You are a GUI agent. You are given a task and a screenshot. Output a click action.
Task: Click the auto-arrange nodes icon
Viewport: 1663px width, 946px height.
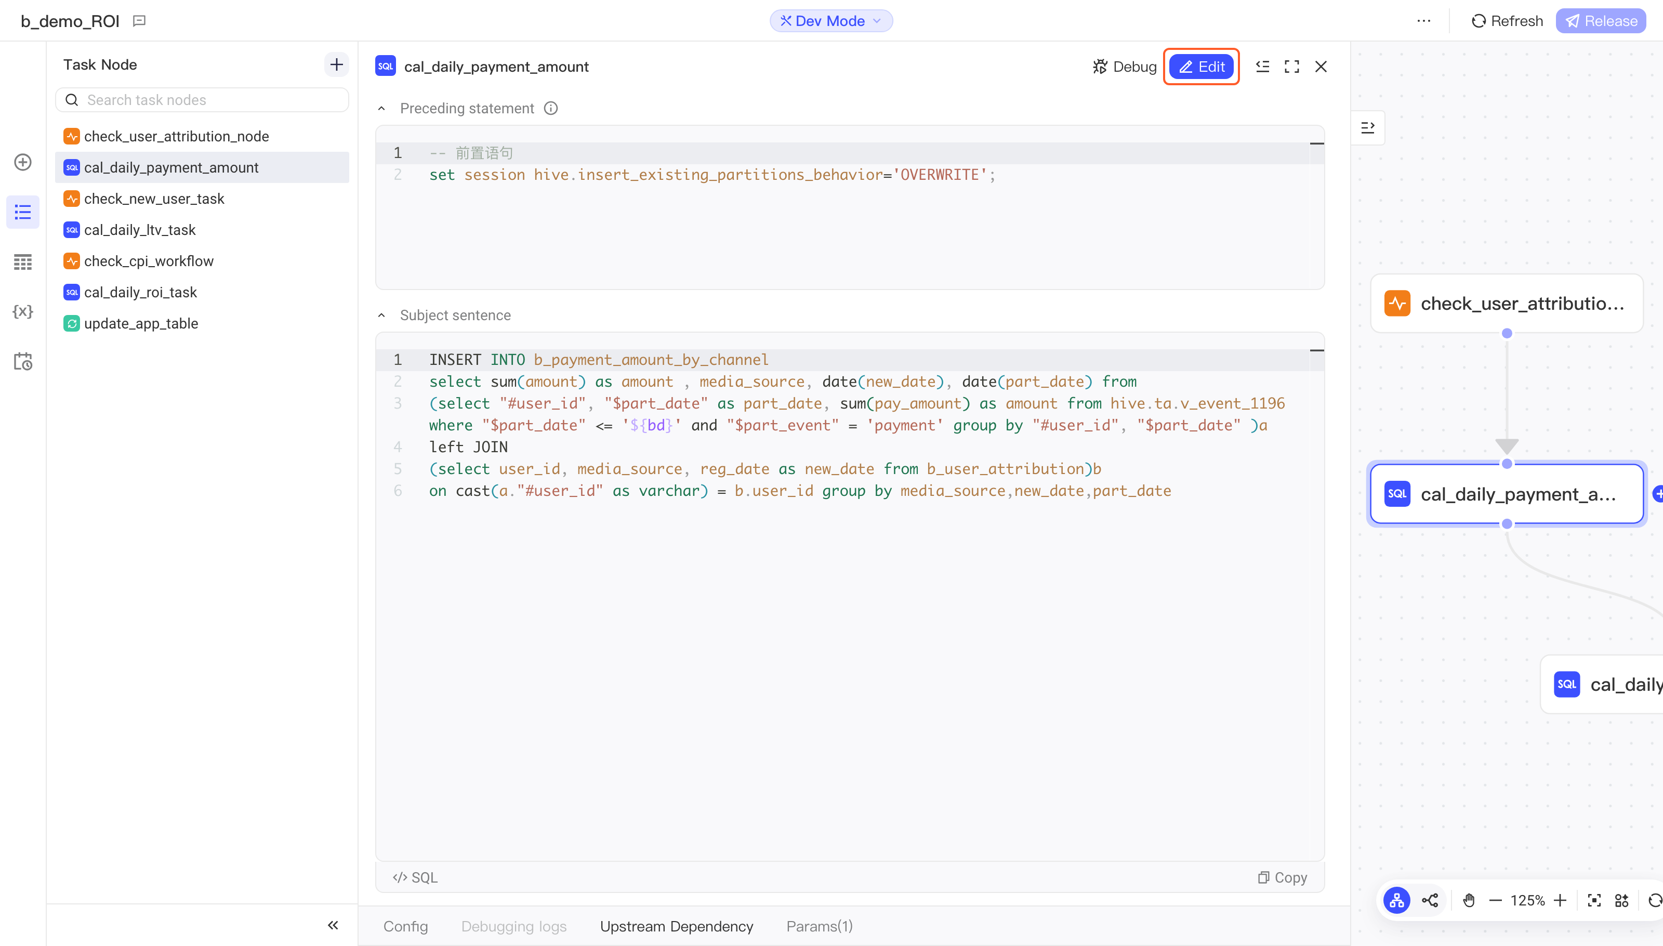click(x=1622, y=900)
